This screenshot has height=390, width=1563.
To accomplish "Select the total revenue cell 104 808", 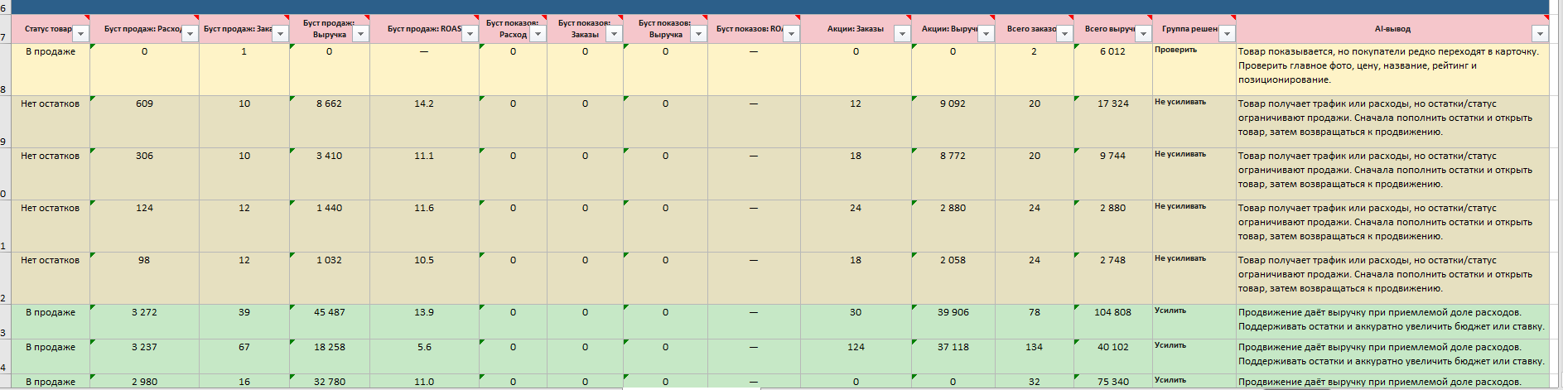I will click(x=1112, y=322).
